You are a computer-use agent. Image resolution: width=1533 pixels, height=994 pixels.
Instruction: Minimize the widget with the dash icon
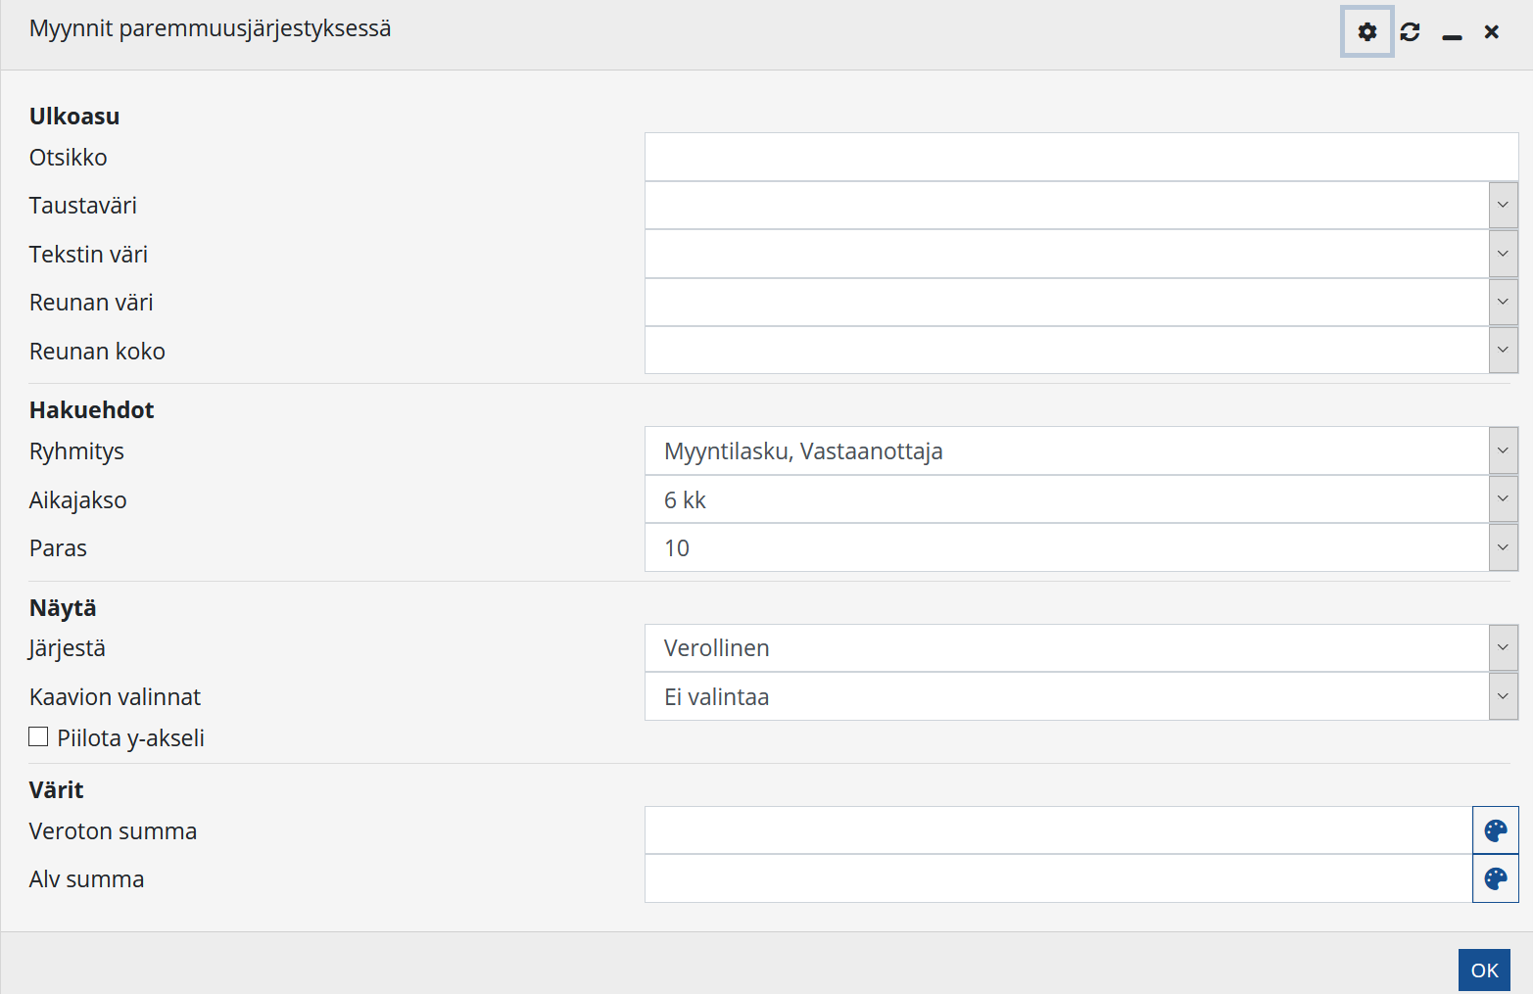(1452, 34)
